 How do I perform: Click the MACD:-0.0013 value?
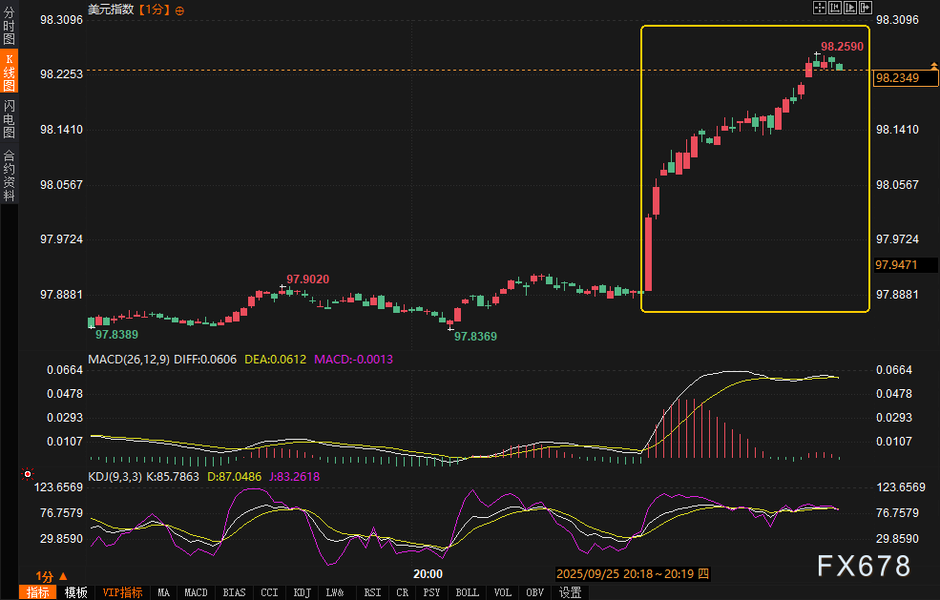[354, 359]
